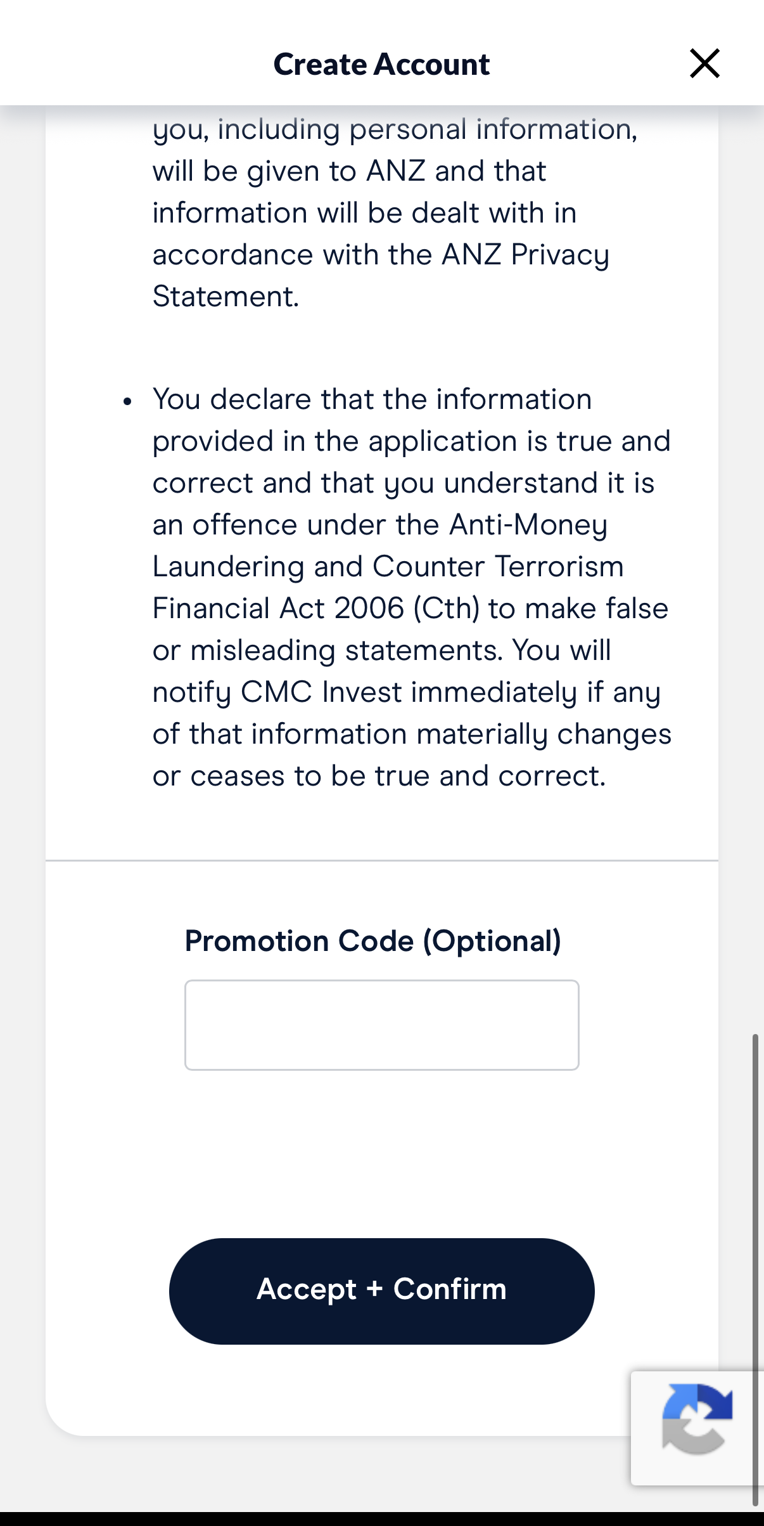Click 'or ceases to be true and correct'
This screenshot has height=1526, width=764.
[x=379, y=775]
